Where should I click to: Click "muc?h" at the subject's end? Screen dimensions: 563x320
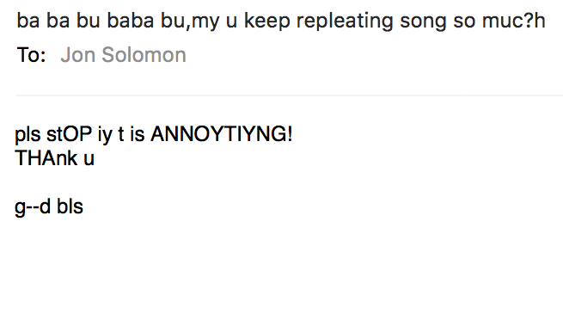point(513,21)
